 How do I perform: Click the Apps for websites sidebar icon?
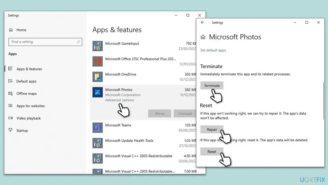[10, 106]
